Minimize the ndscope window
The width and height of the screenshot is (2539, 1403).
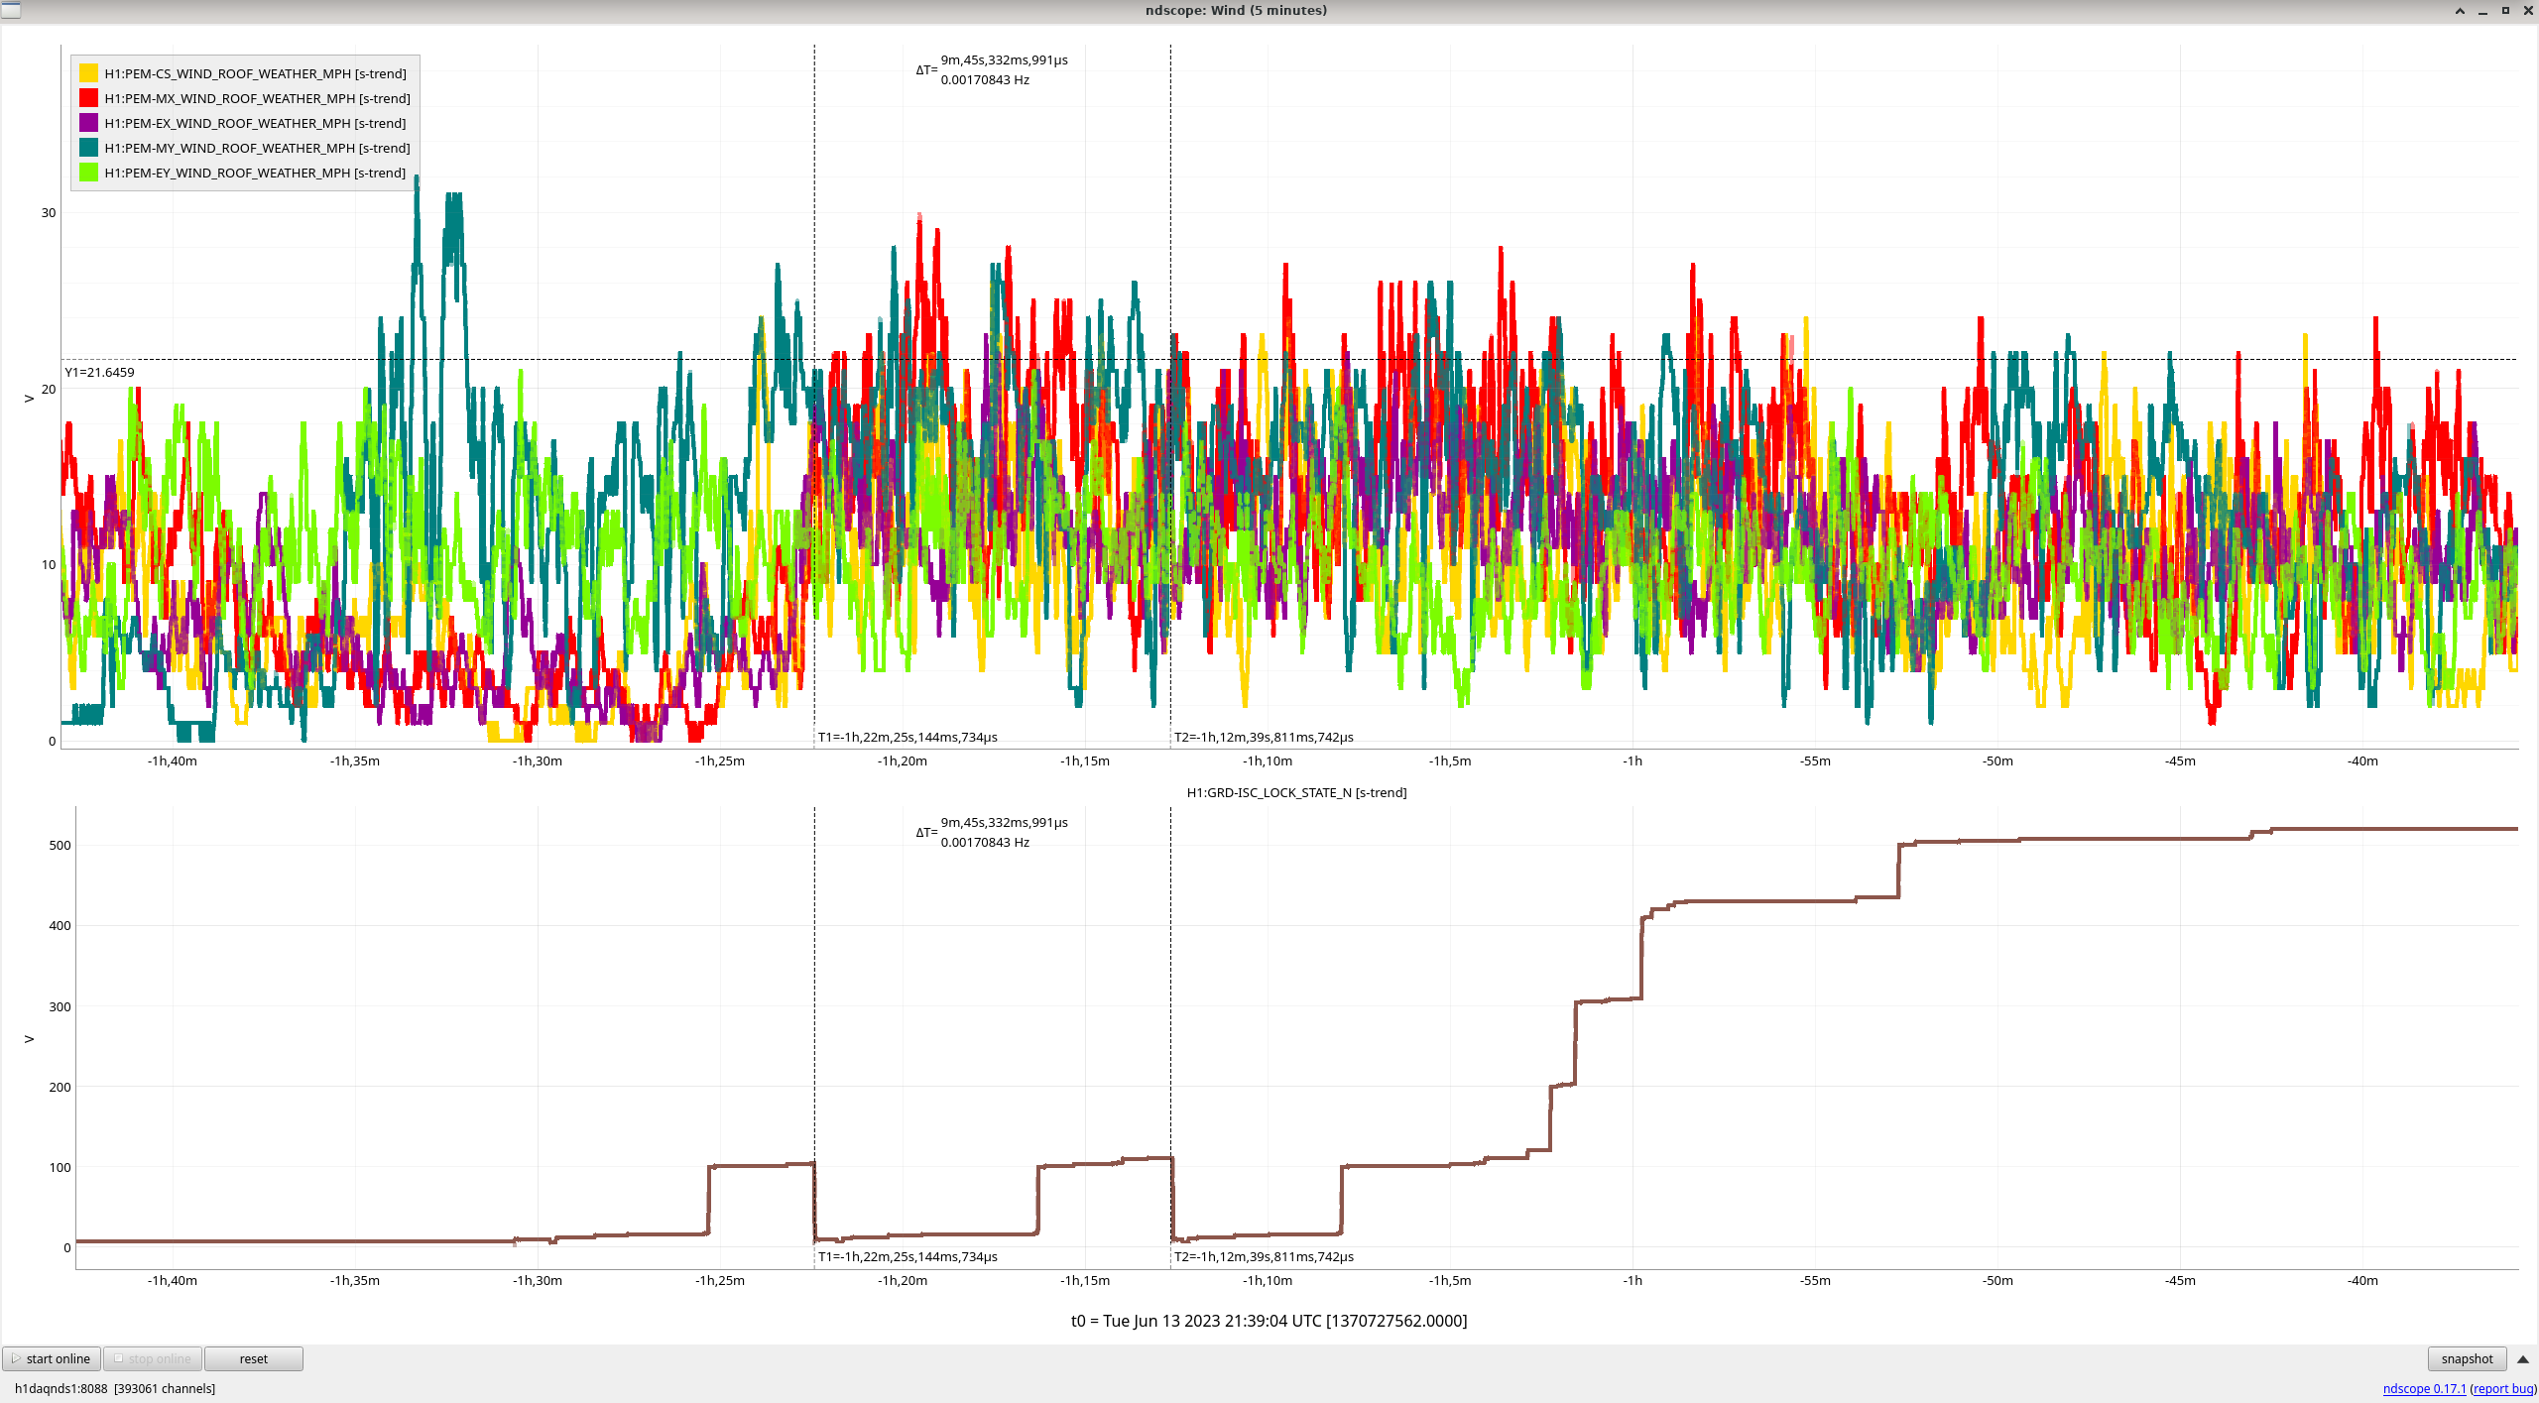point(2482,11)
